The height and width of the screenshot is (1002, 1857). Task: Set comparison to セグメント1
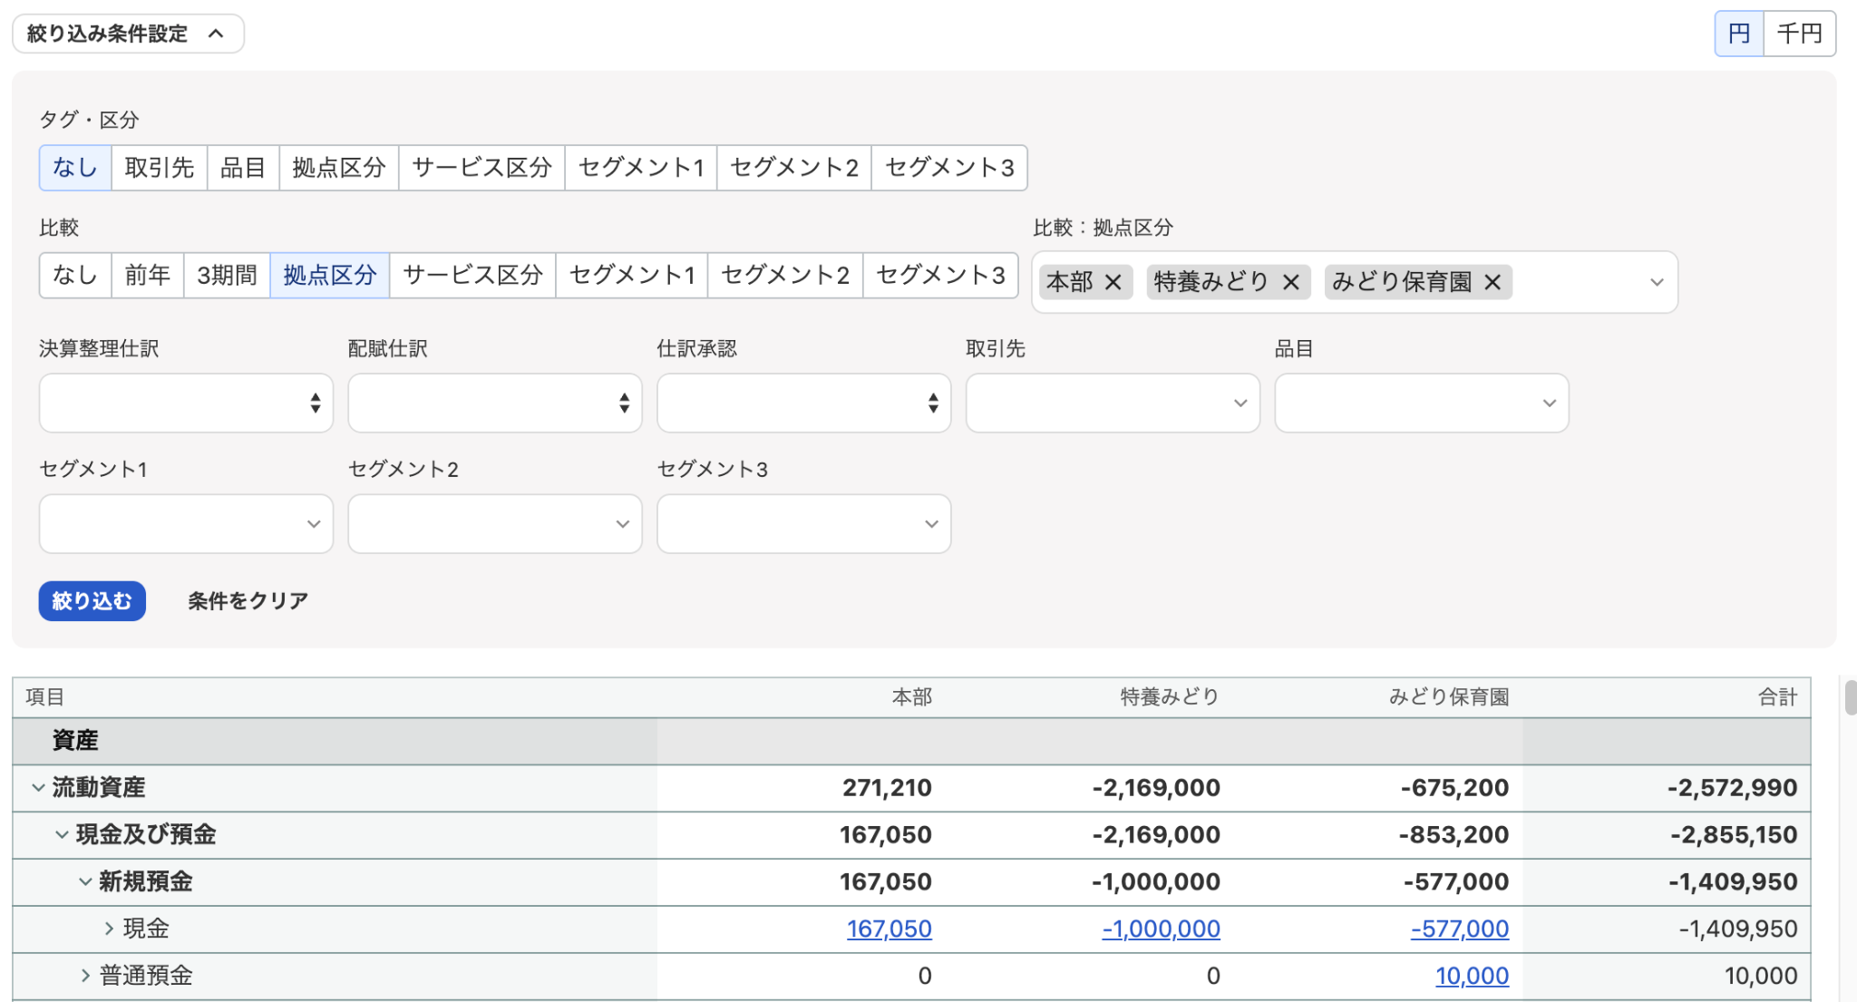[x=632, y=276]
